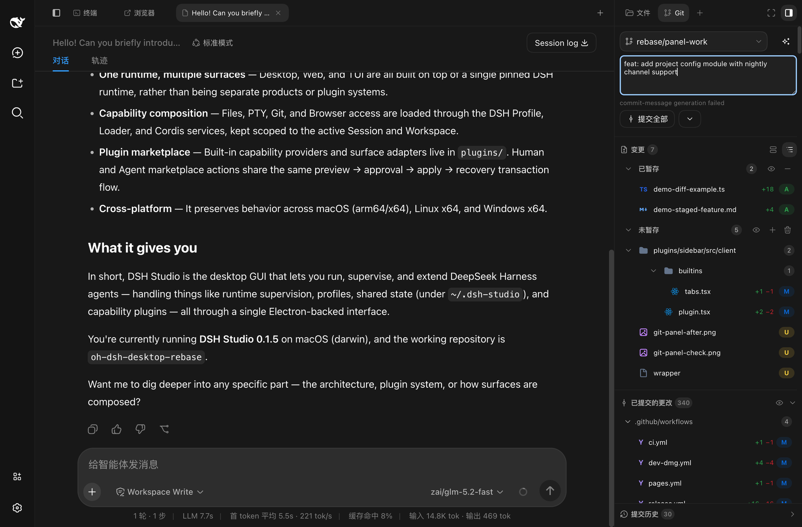Open search from the left sidebar
The image size is (802, 527).
(17, 113)
